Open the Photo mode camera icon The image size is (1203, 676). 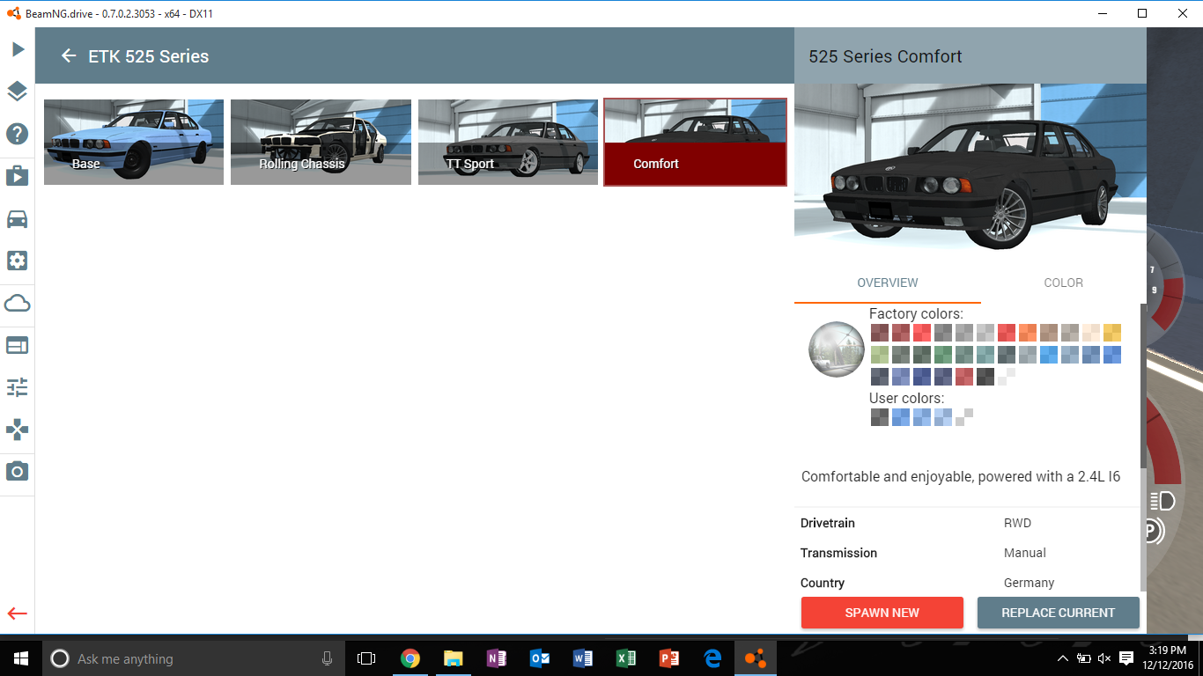pyautogui.click(x=17, y=472)
